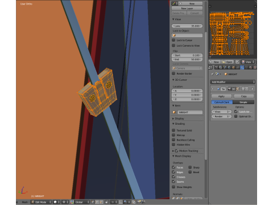Enable Render Border checkbox
Image resolution: width=273 pixels, height=205 pixels.
pos(173,73)
